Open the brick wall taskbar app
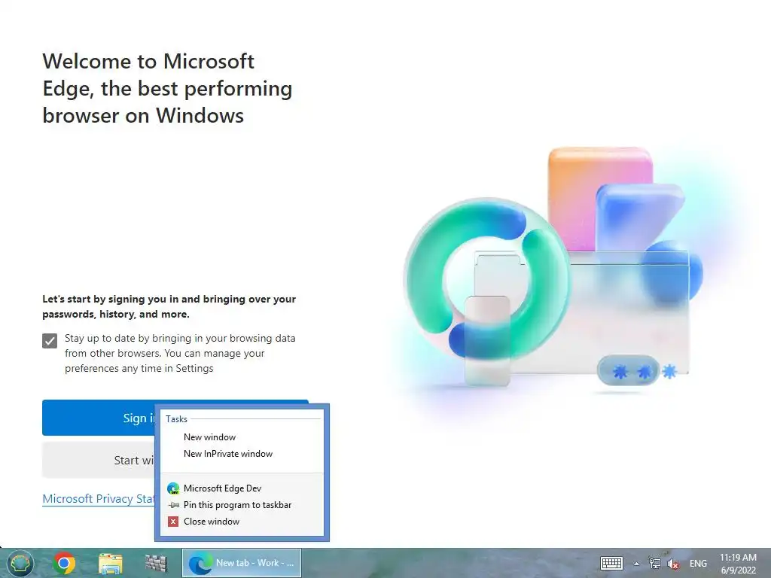The width and height of the screenshot is (771, 578). tap(156, 563)
